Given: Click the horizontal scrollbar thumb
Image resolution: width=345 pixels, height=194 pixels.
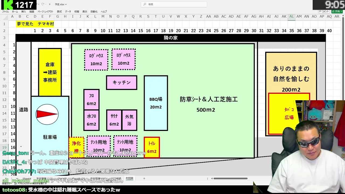Looking at the screenshot, I should (230, 178).
